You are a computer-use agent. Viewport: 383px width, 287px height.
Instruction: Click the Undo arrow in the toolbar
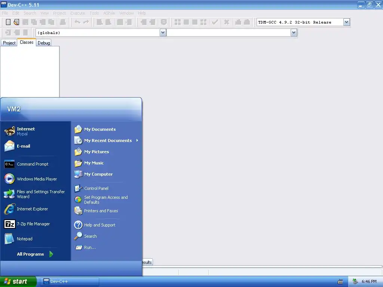pos(77,22)
